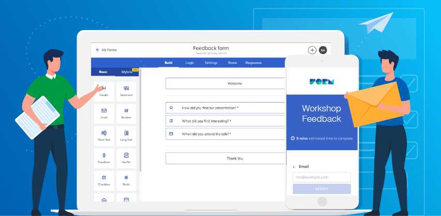The height and width of the screenshot is (216, 441).
Task: Select the Basic fields tab
Action: (x=103, y=72)
